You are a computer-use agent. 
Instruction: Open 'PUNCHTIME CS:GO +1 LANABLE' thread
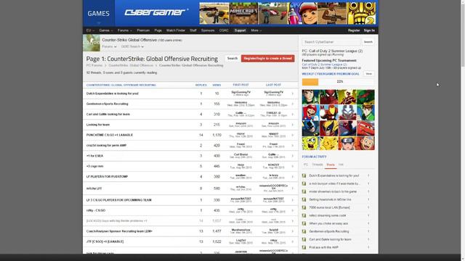110,135
